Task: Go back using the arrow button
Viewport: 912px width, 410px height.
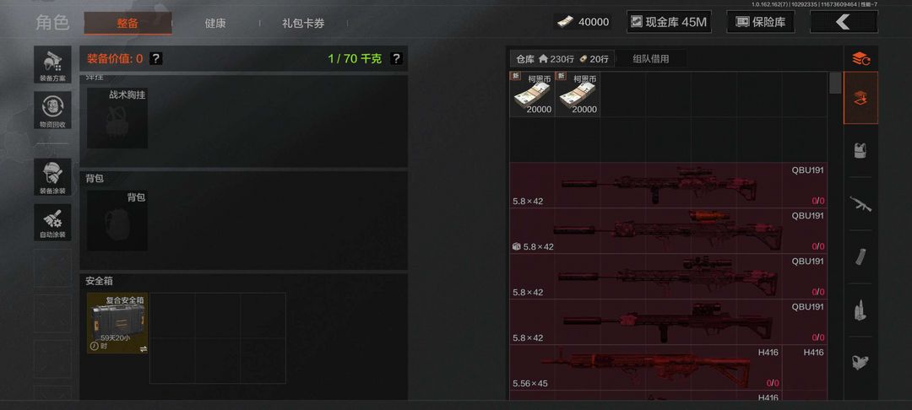Action: tap(844, 22)
